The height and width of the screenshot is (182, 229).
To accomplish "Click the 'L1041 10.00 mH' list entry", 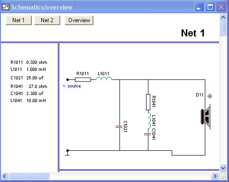I will tap(28, 101).
